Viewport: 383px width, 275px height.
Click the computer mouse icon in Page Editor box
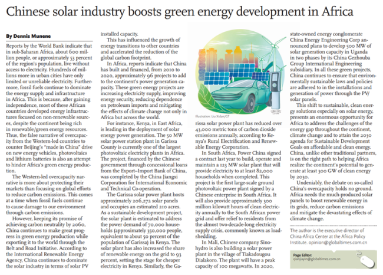pos(365,260)
